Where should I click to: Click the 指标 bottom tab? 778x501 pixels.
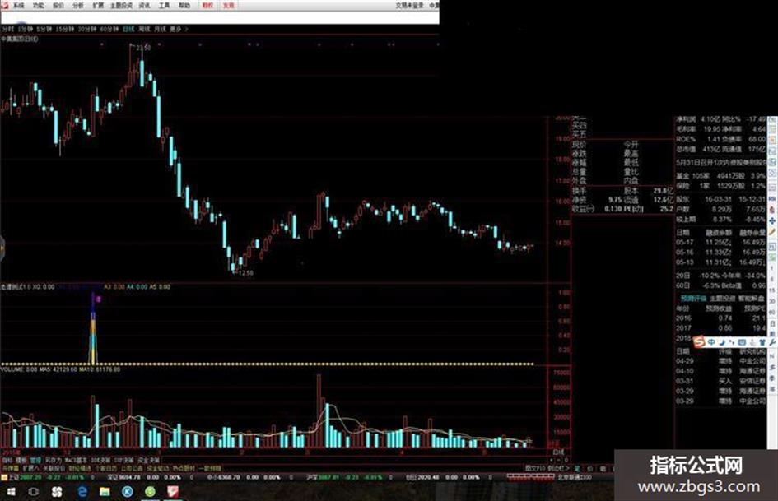(7, 461)
